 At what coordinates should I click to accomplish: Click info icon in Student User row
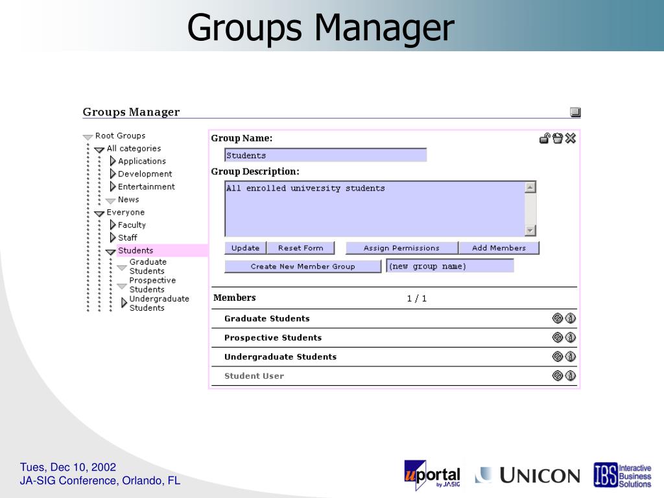point(571,375)
